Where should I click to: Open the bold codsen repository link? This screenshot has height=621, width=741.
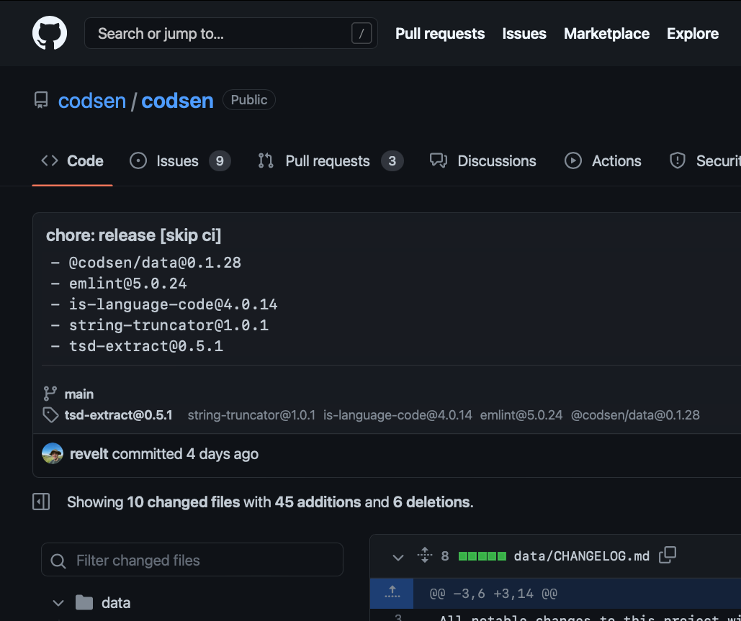(177, 101)
